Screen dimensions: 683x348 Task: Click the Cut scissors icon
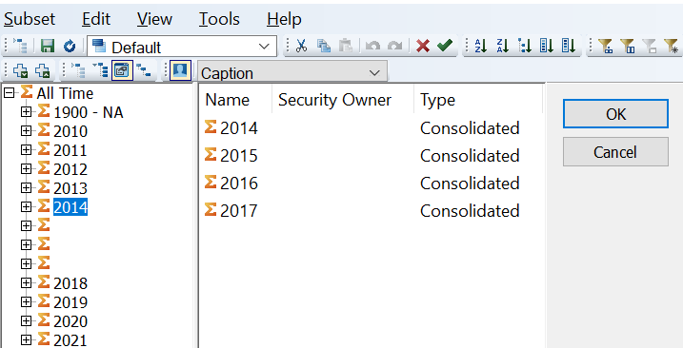[301, 46]
